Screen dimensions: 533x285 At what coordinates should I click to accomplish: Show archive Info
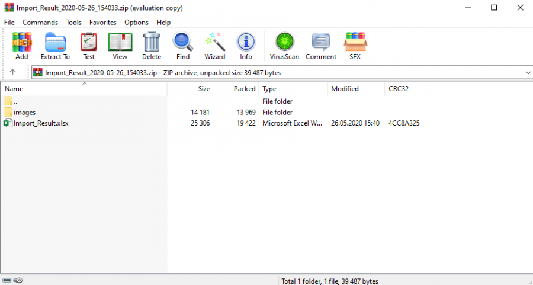[246, 46]
